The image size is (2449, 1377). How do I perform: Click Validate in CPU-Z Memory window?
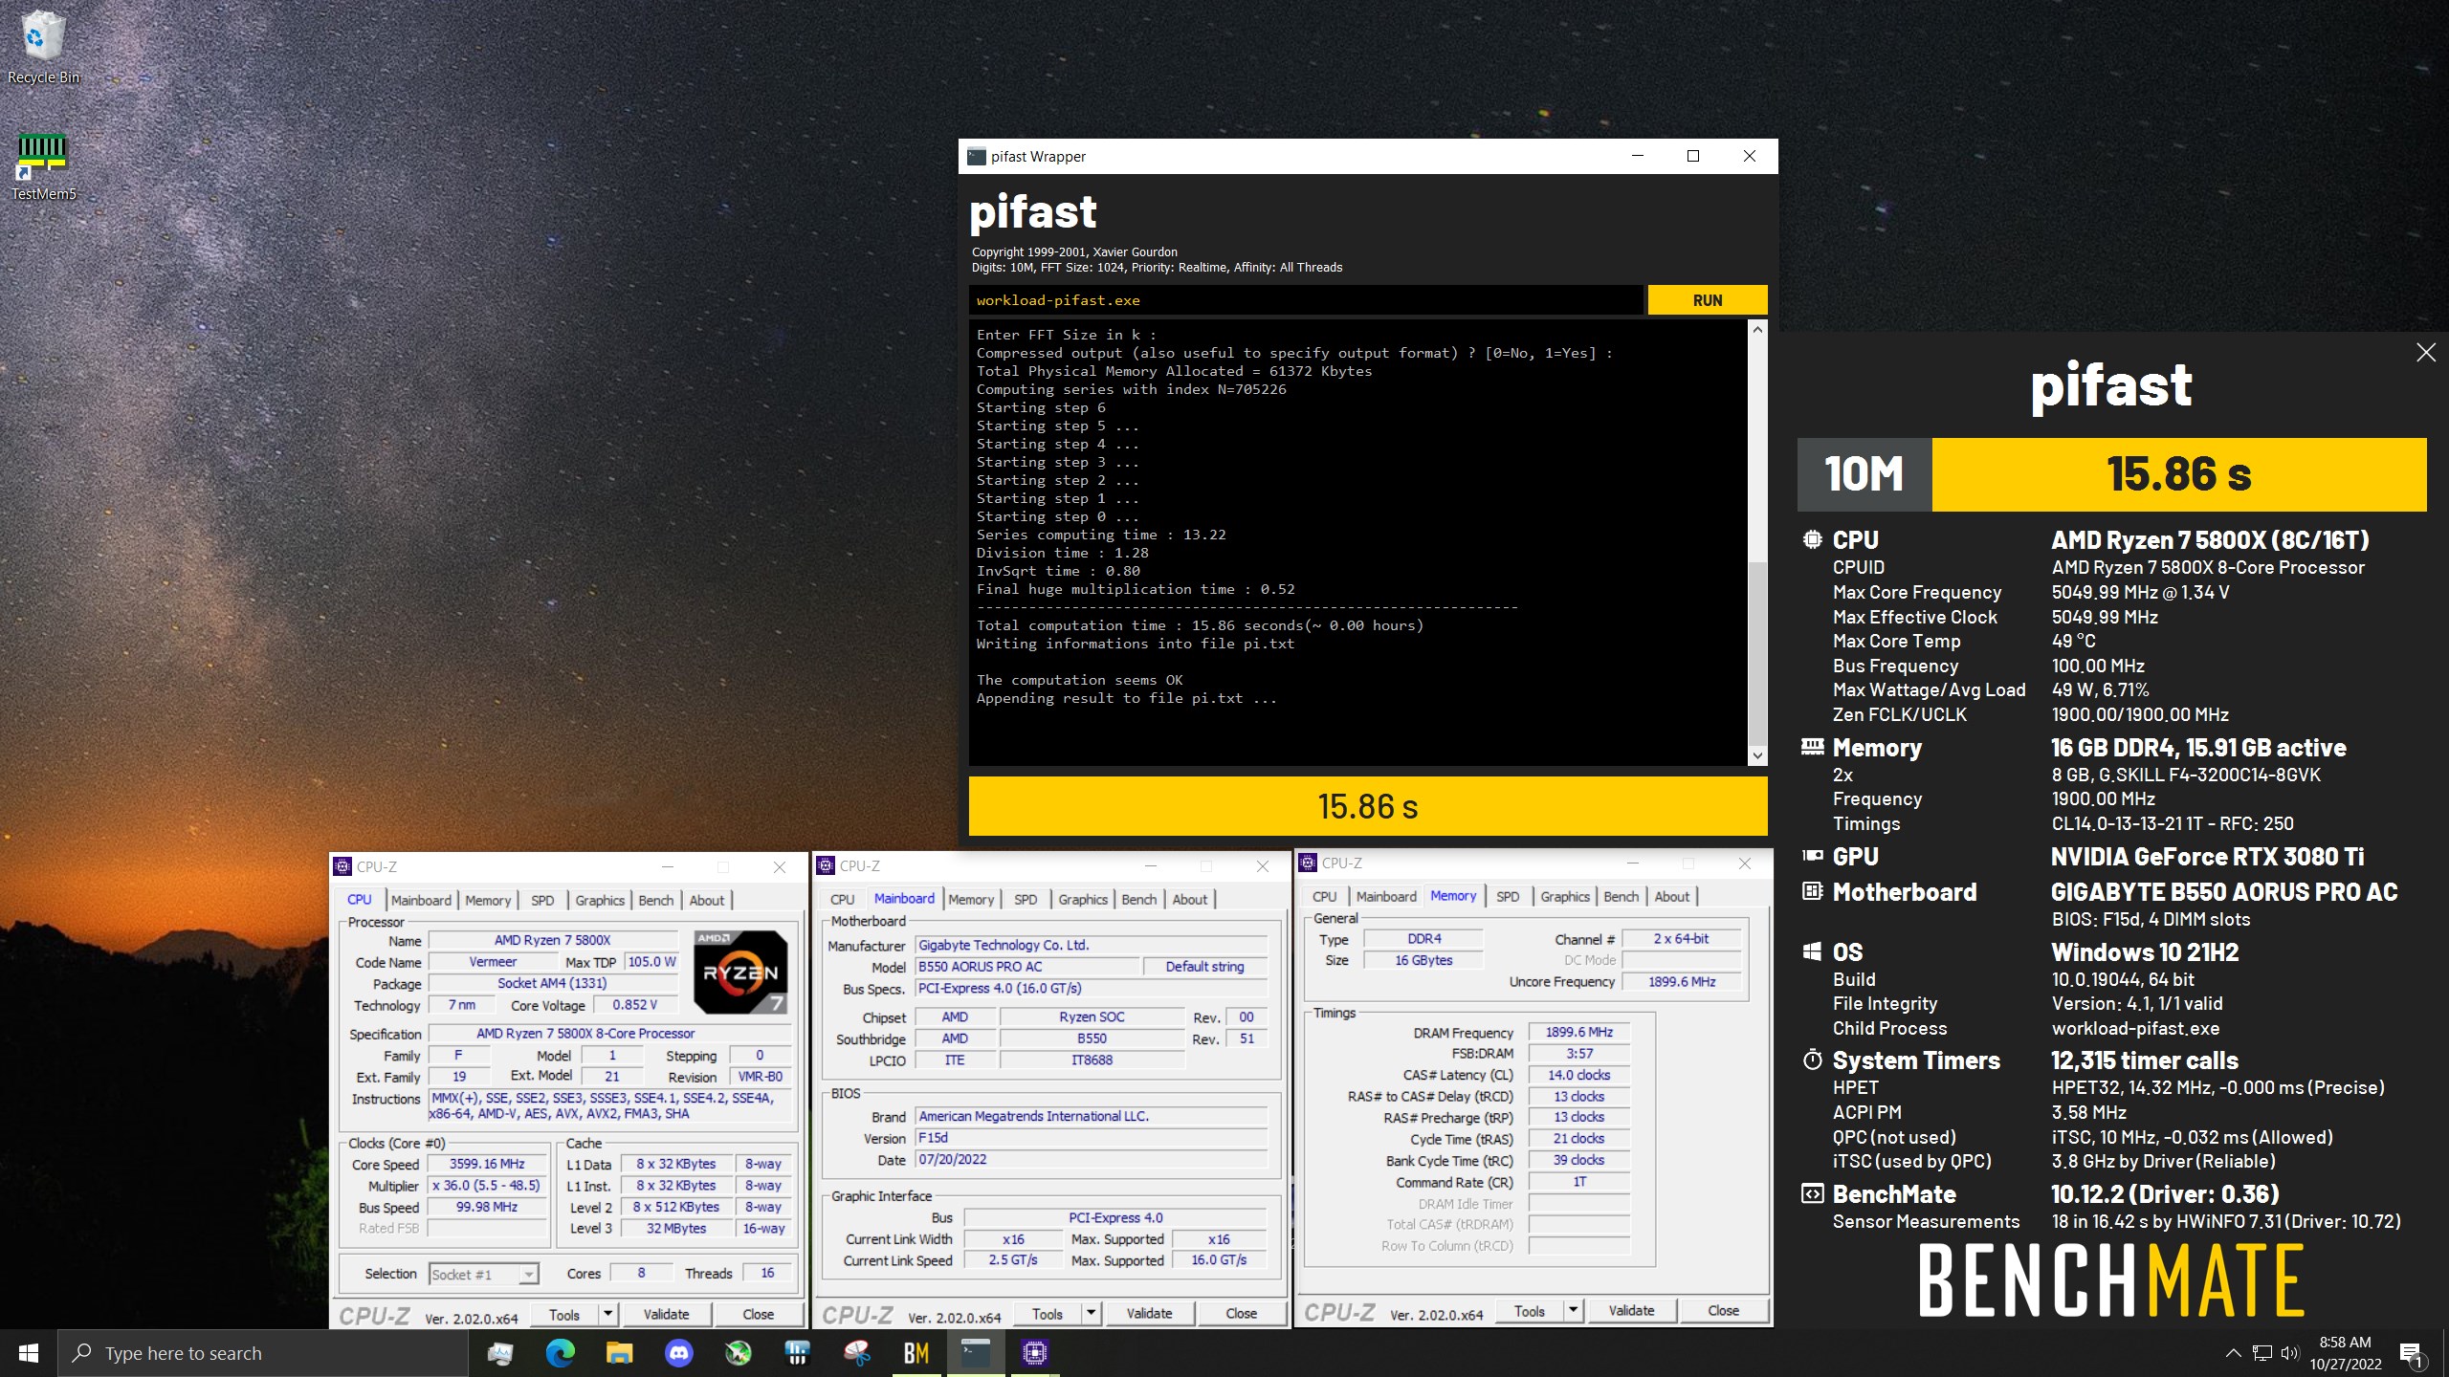[1631, 1310]
